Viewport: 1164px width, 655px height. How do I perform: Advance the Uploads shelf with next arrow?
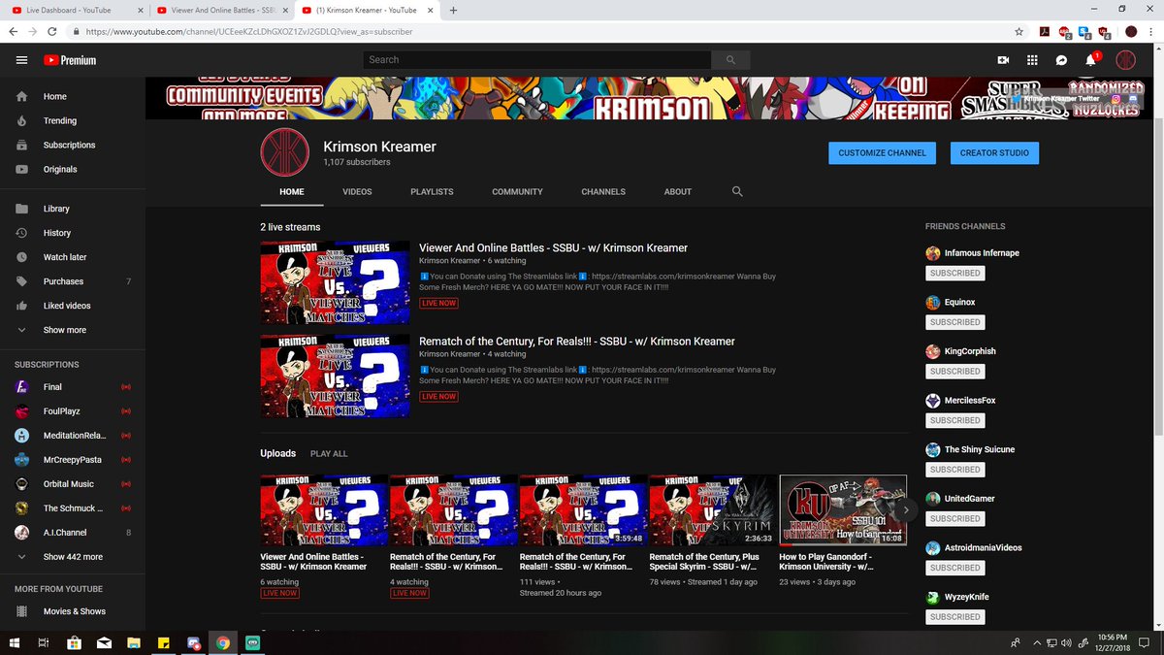pyautogui.click(x=905, y=508)
